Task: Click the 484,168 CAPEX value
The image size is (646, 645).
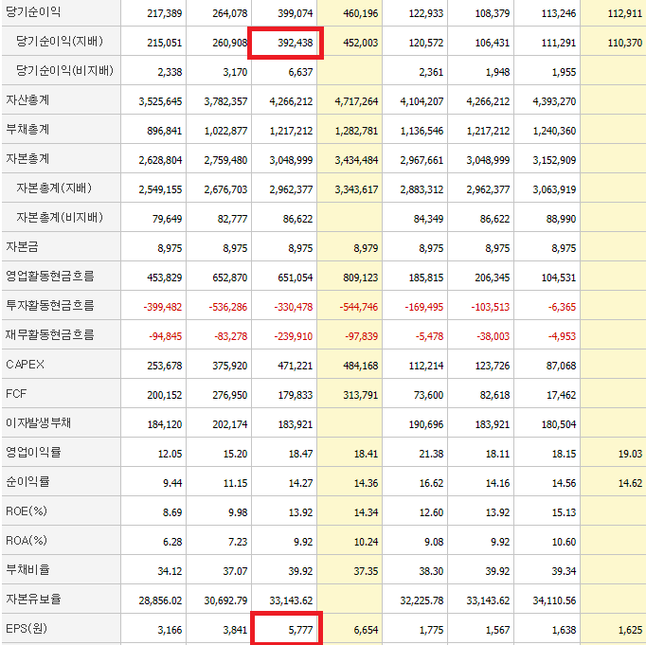Action: [361, 366]
